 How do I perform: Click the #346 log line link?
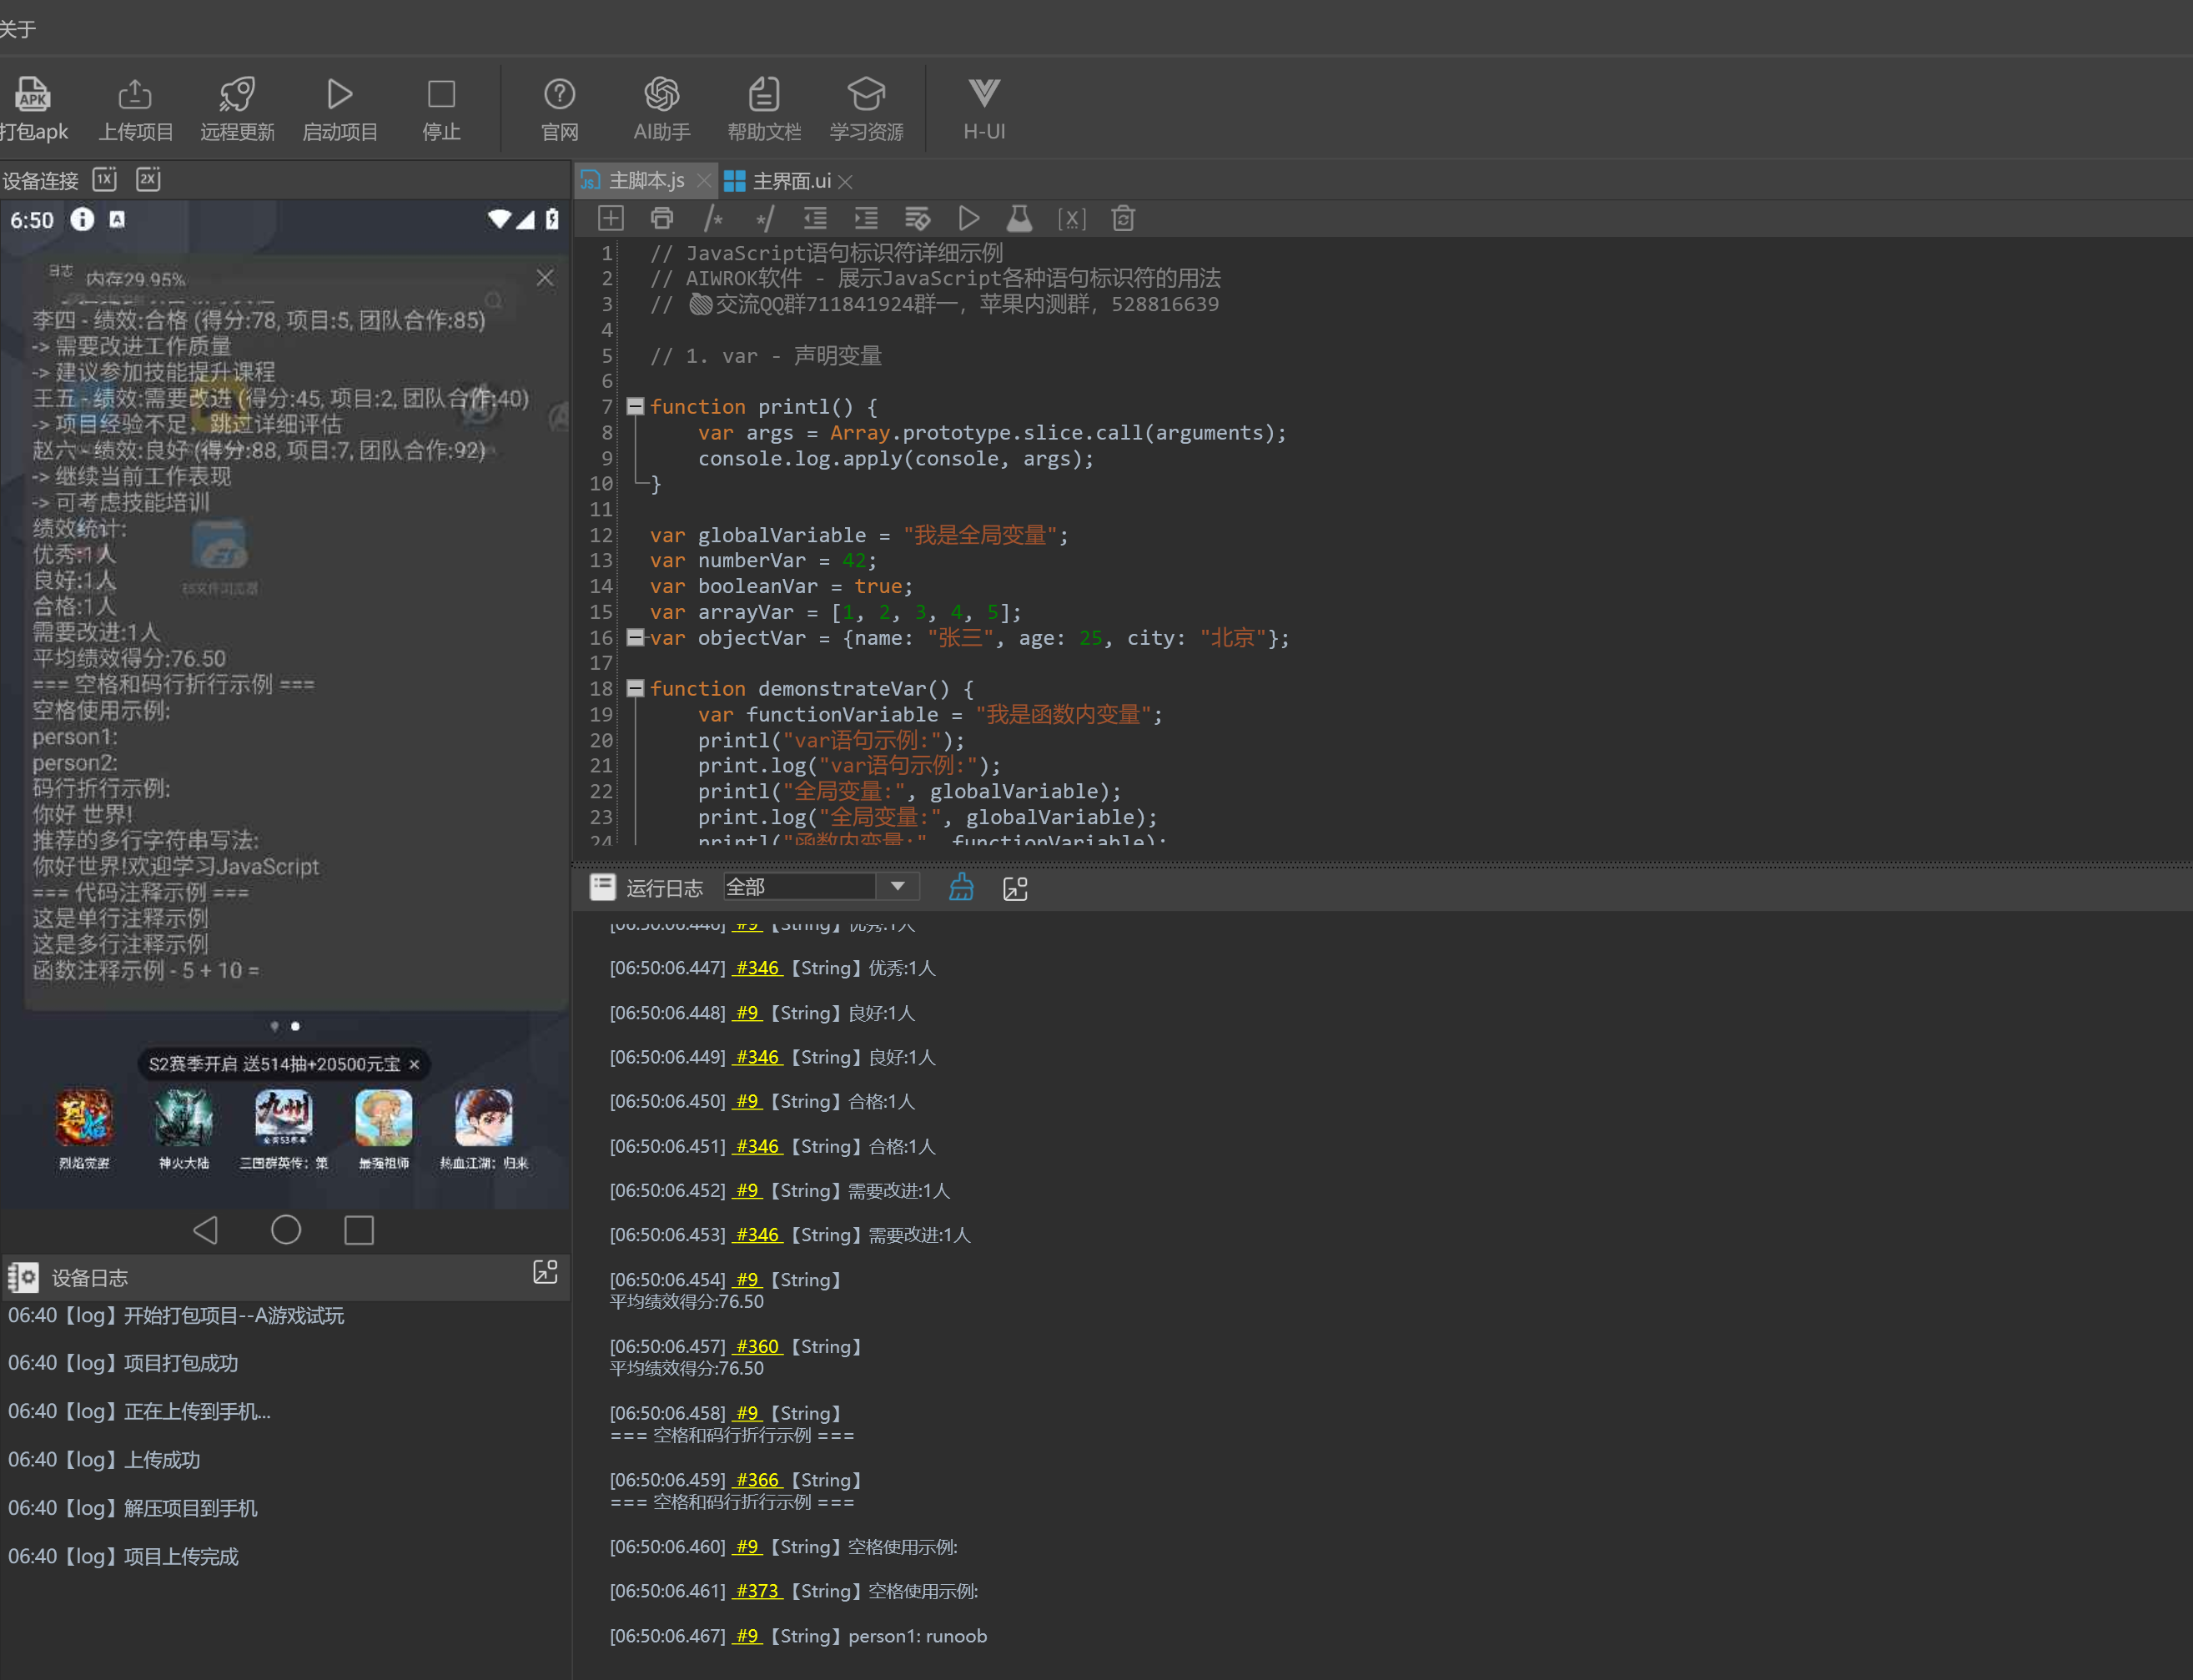pos(757,968)
